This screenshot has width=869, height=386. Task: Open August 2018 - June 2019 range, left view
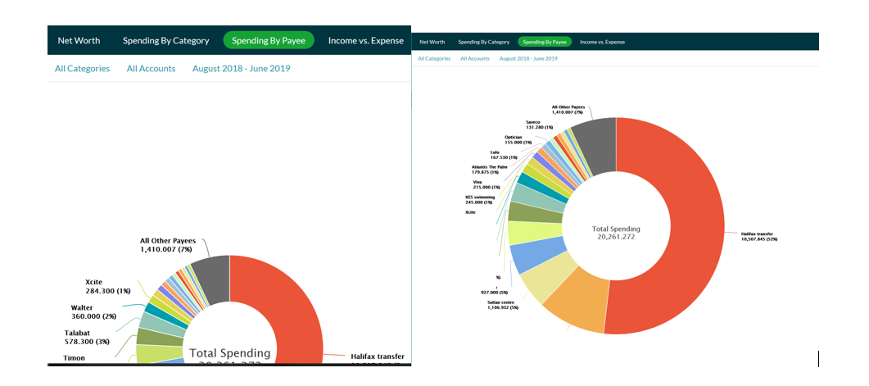click(241, 69)
